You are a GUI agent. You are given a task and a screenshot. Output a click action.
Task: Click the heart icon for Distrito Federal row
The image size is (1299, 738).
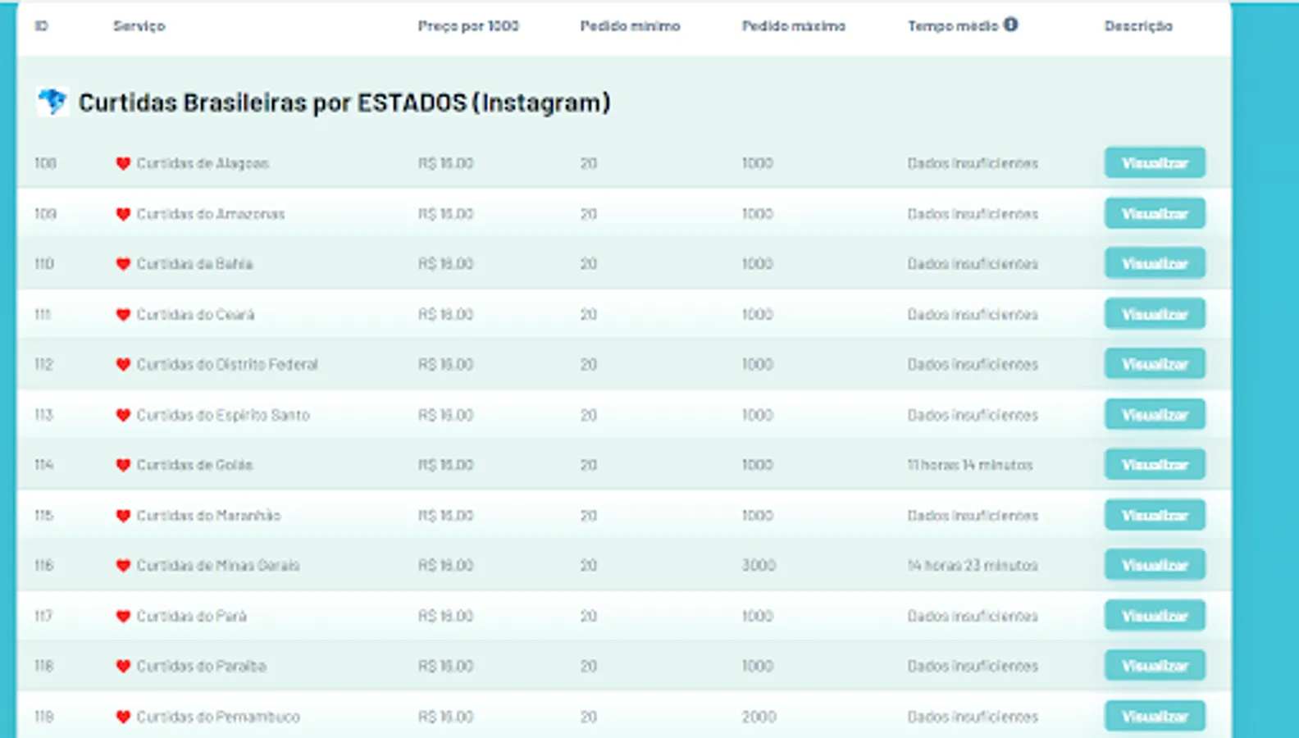[x=123, y=365]
